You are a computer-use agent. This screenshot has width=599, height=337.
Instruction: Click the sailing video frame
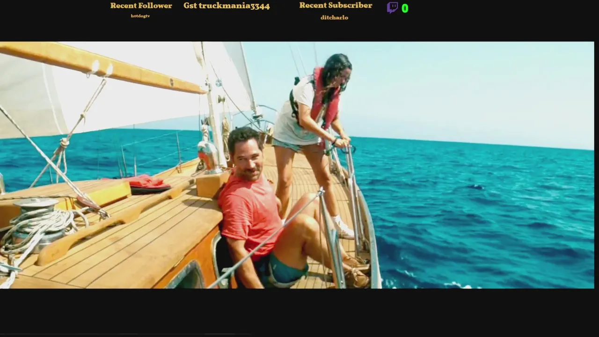tap(297, 165)
